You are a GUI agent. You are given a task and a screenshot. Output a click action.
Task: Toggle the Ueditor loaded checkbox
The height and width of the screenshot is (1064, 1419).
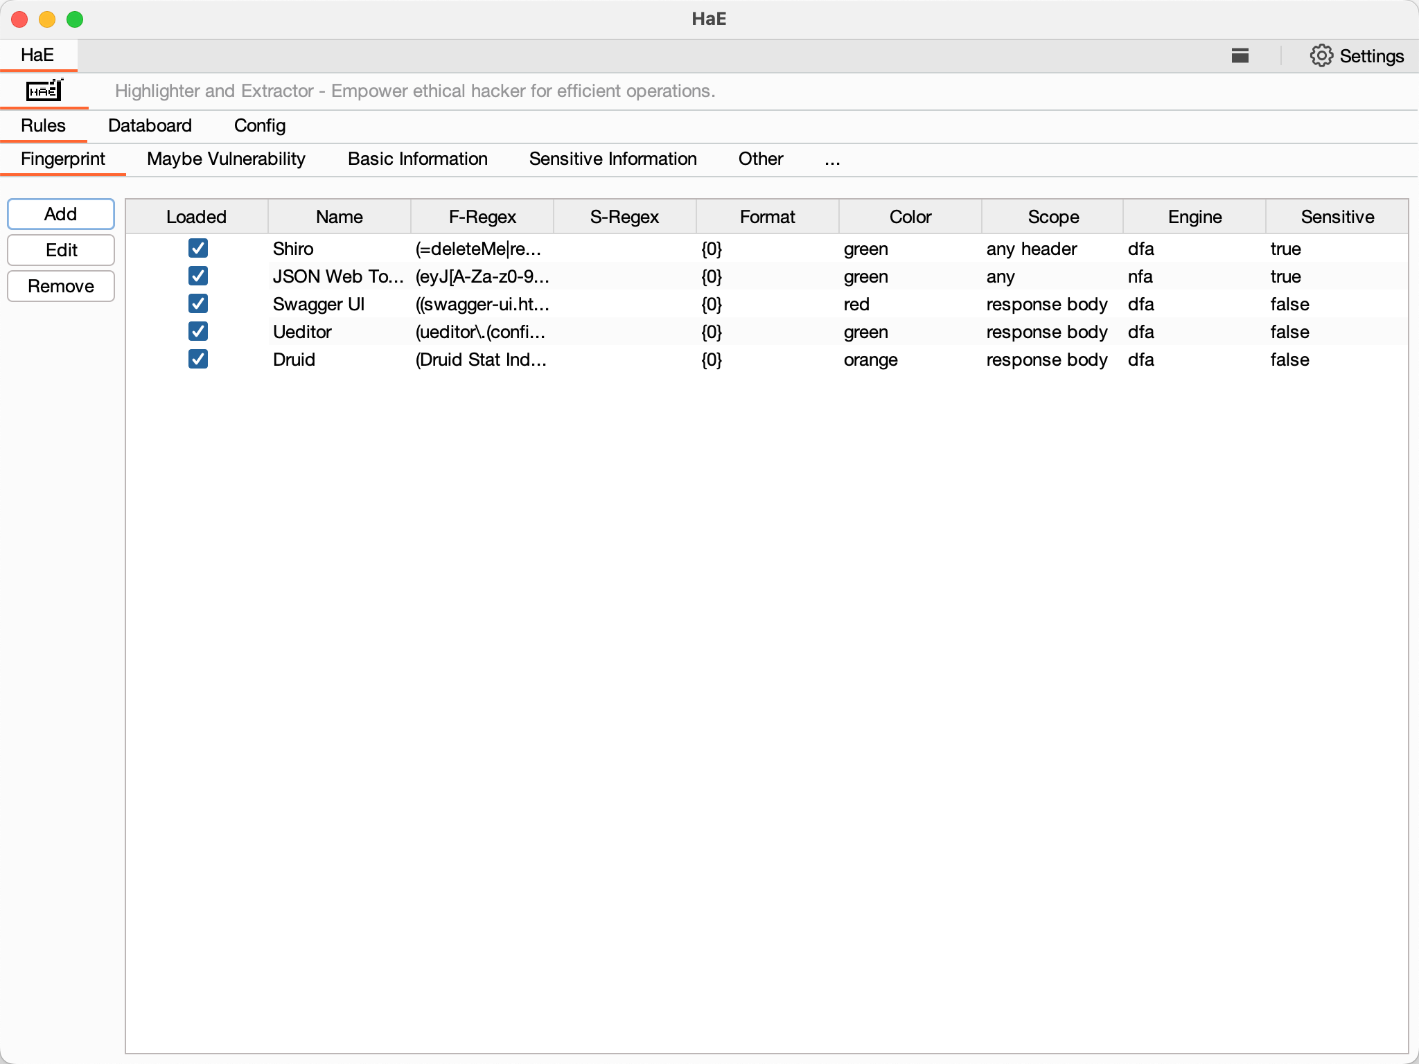pos(197,331)
